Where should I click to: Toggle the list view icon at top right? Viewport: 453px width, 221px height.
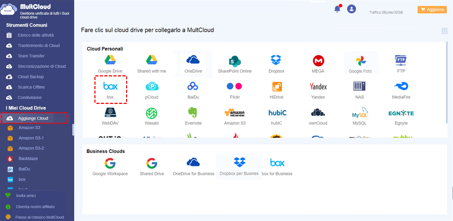click(x=444, y=31)
